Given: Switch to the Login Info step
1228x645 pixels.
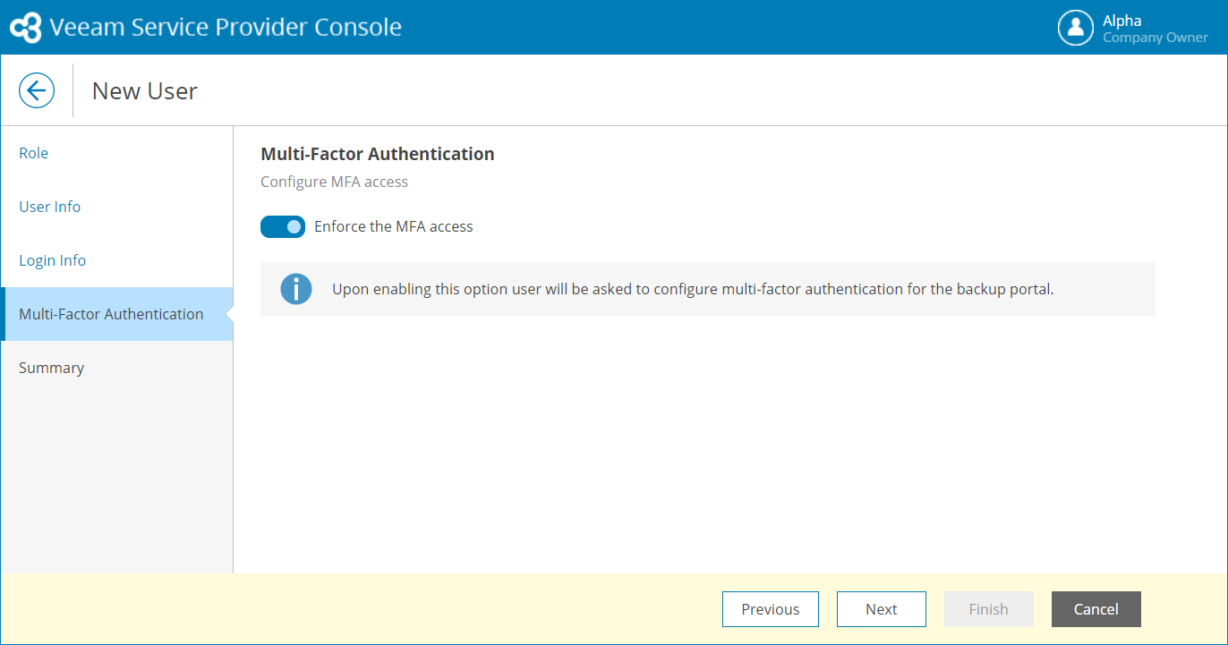Looking at the screenshot, I should point(53,260).
